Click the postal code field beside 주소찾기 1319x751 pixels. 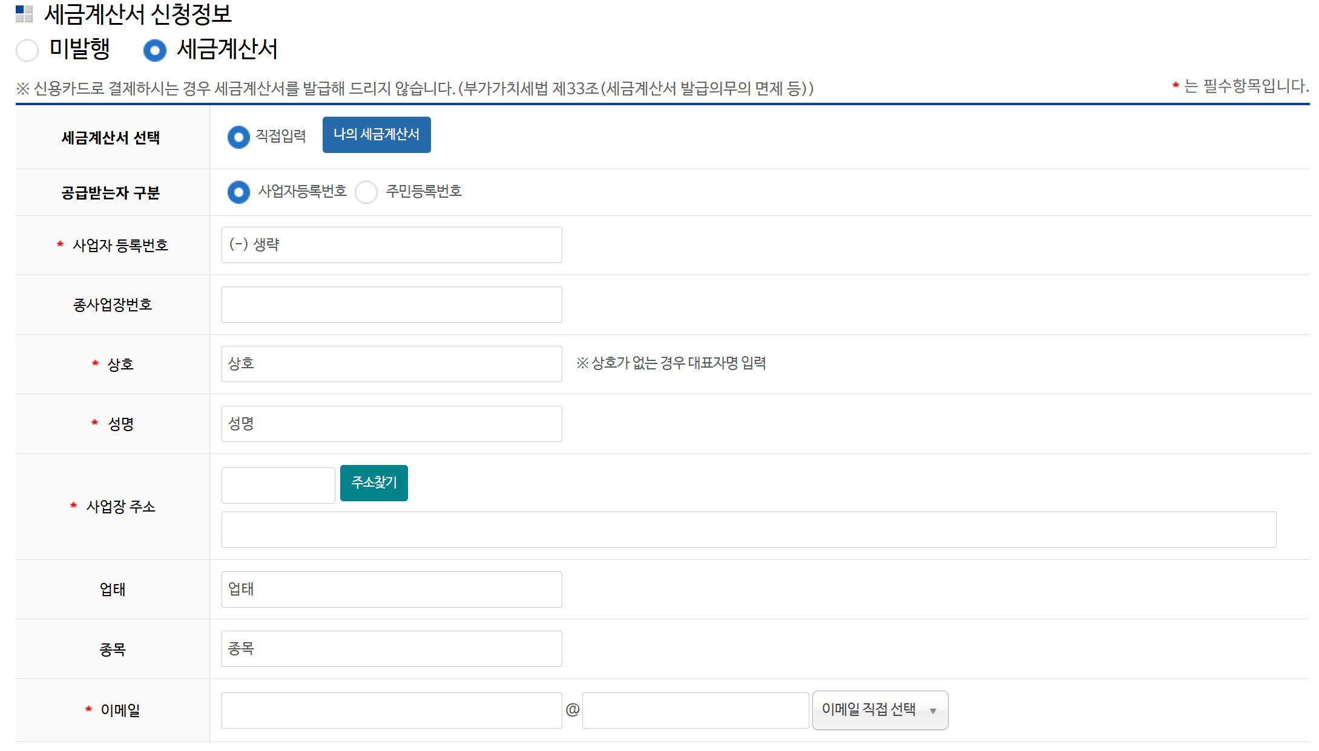point(278,485)
